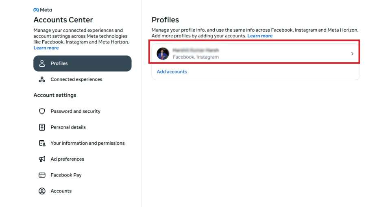
Task: Click the Your information and permissions icon
Action: (42, 143)
